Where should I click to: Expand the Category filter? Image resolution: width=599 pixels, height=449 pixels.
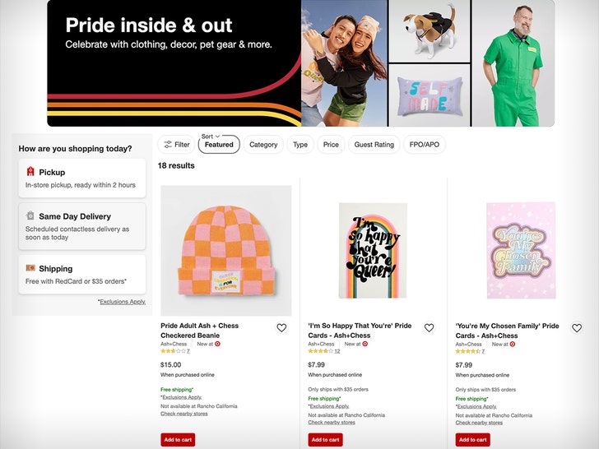point(263,145)
